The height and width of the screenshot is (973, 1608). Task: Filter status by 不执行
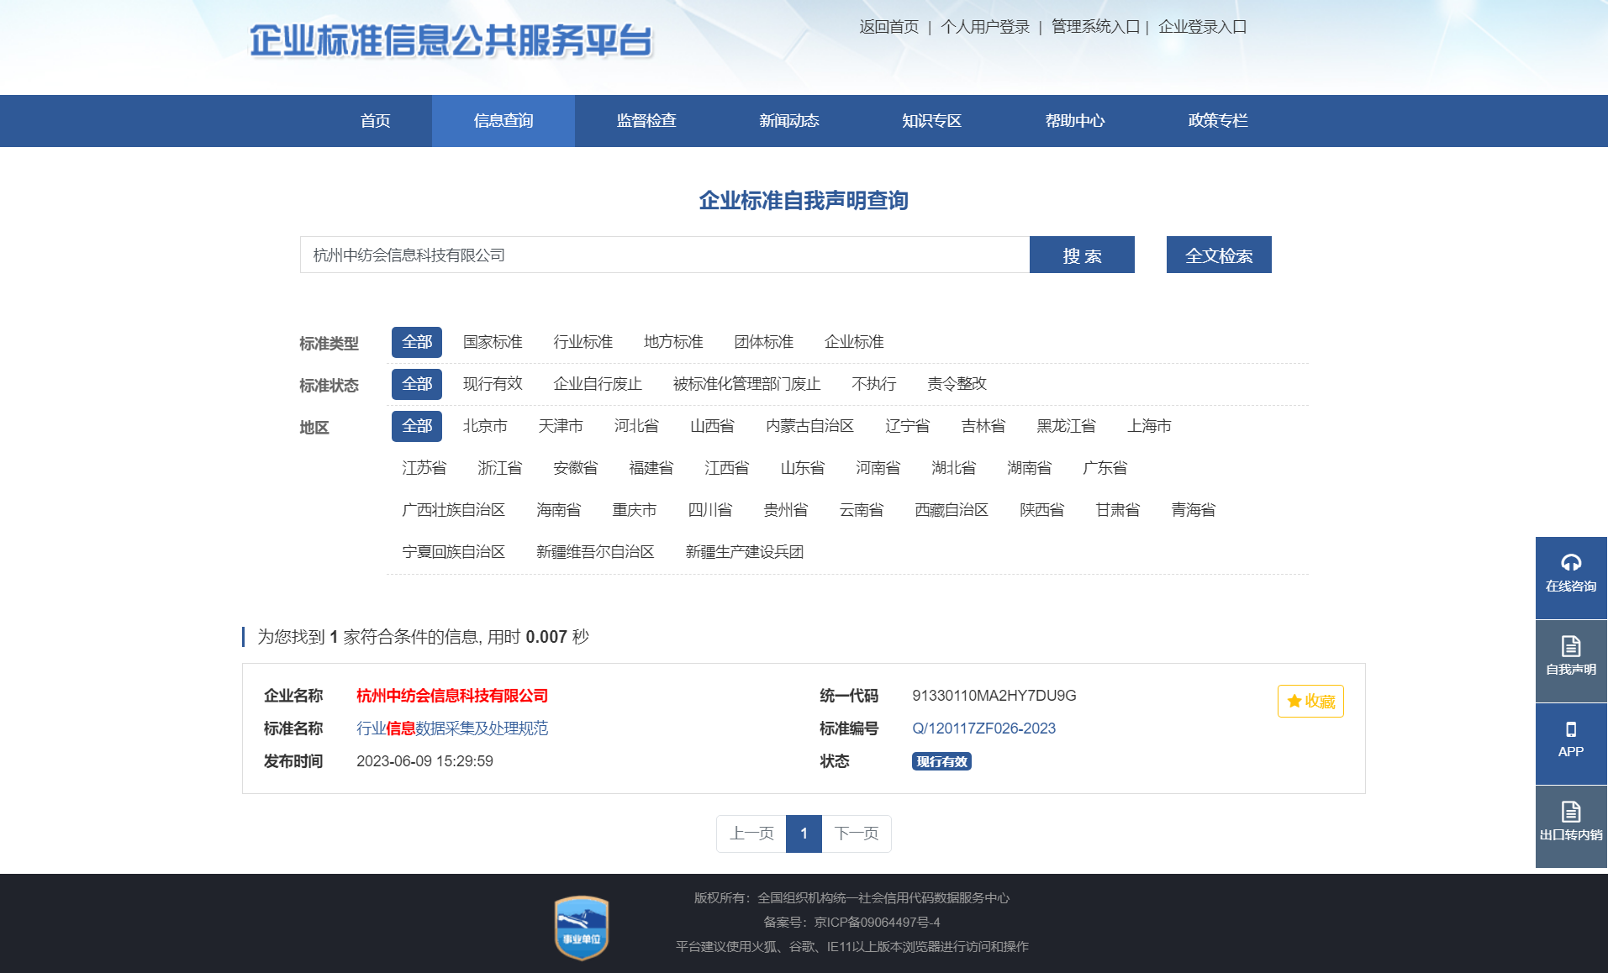pos(873,384)
